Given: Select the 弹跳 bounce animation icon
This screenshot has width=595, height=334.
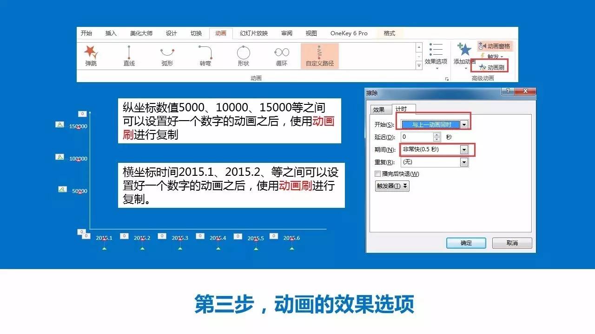Looking at the screenshot, I should click(91, 56).
